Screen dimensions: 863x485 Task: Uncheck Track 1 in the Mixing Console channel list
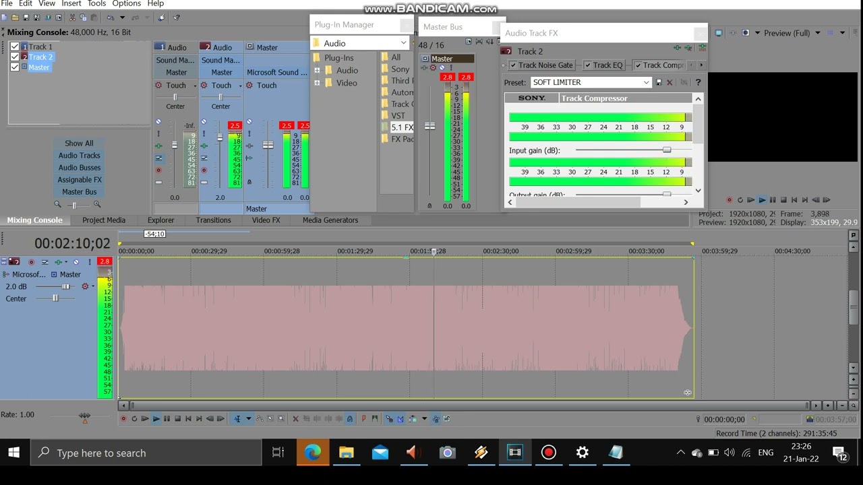15,46
